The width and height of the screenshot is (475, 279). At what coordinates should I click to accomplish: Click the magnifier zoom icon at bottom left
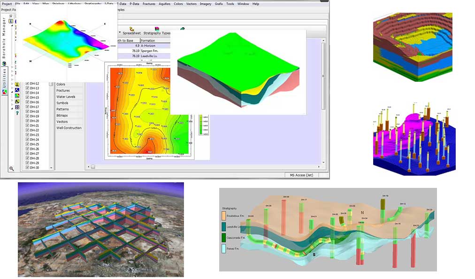coord(12,169)
